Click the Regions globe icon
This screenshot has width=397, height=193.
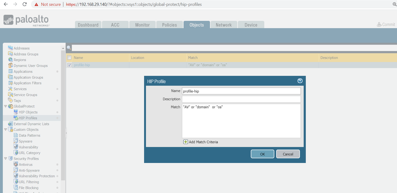pos(10,60)
